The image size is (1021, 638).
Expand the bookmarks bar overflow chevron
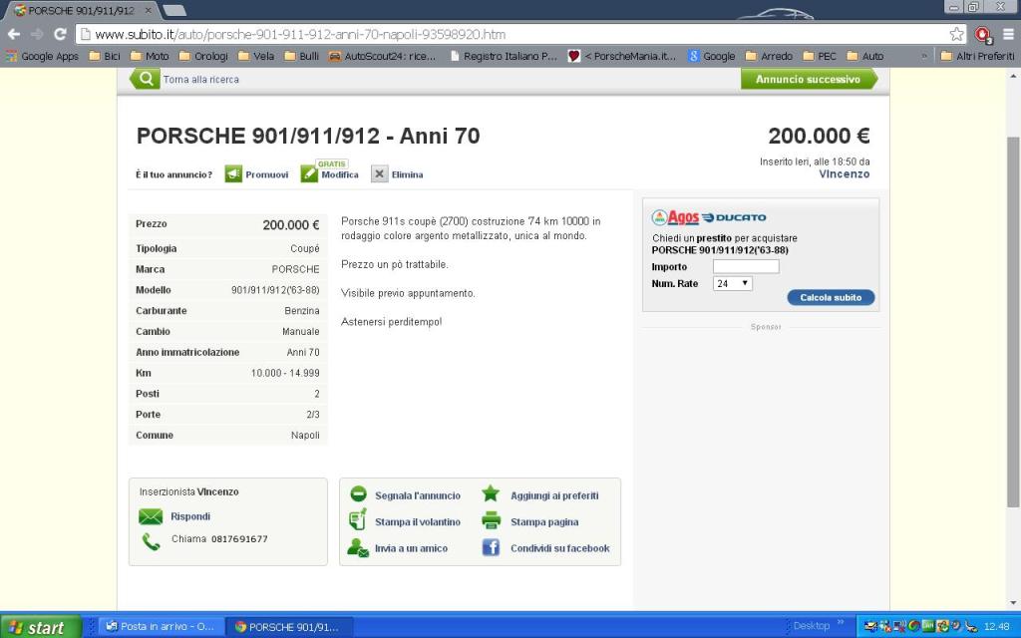tap(924, 56)
